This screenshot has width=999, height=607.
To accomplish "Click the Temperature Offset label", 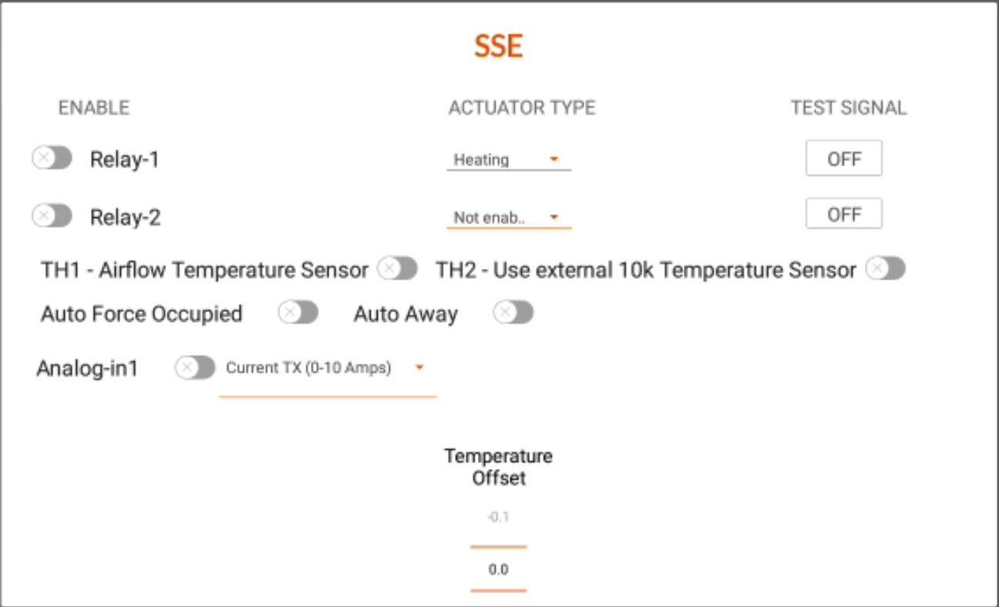I will point(499,467).
